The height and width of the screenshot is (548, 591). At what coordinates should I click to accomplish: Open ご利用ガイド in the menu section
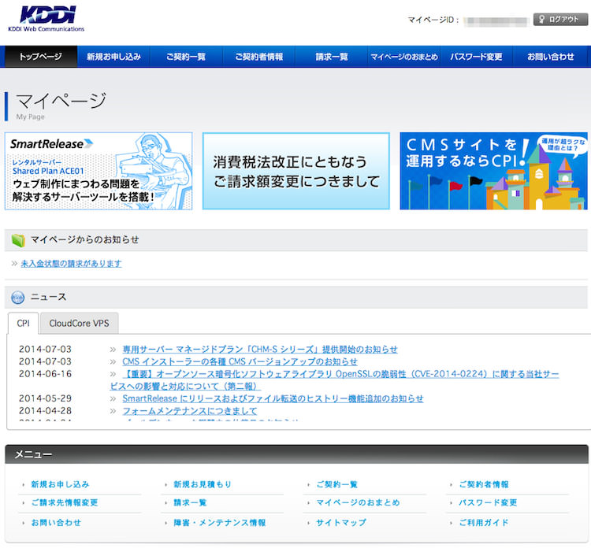pyautogui.click(x=484, y=523)
